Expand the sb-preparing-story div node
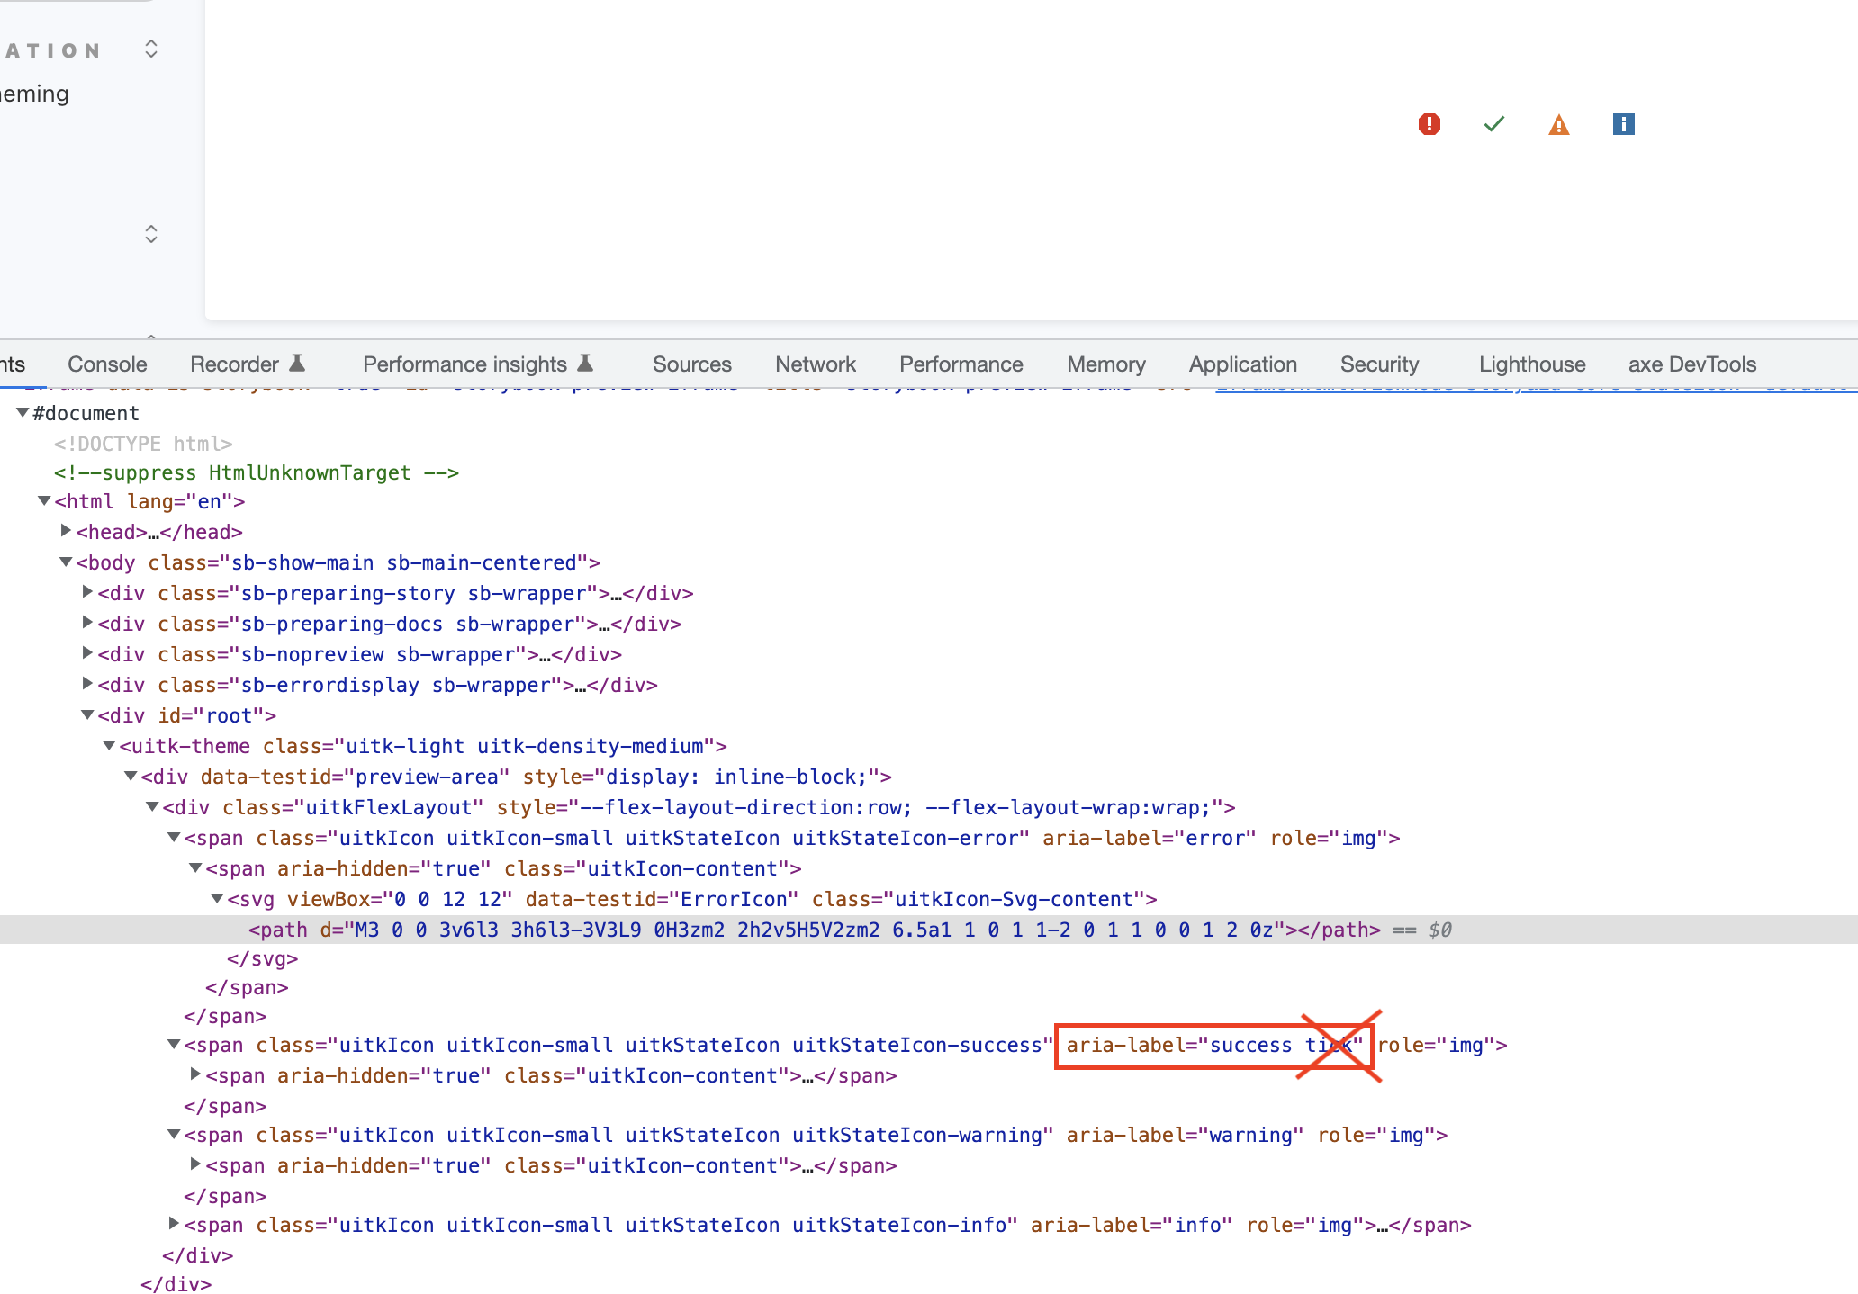The image size is (1858, 1294). pyautogui.click(x=86, y=592)
